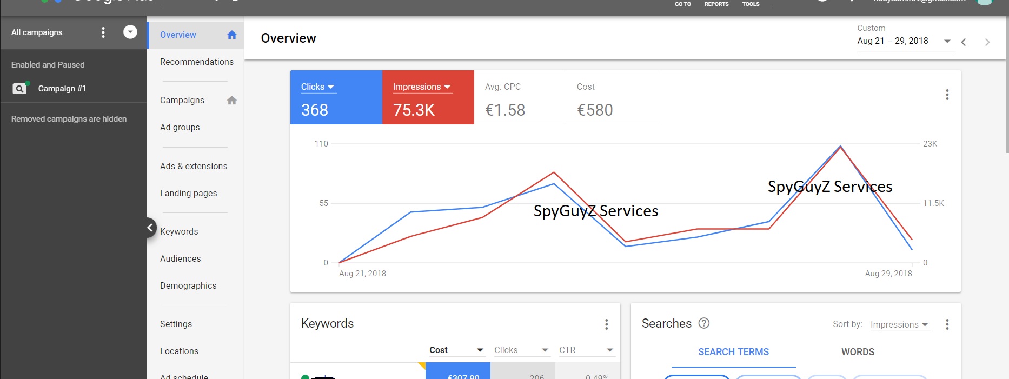Open Recommendations in the side menu
1009x379 pixels.
point(197,62)
